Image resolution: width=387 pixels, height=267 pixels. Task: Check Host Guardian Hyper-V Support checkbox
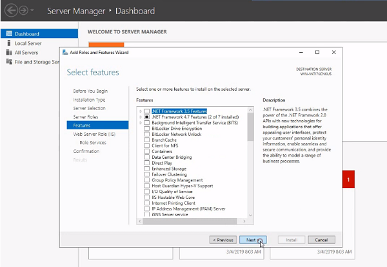tap(147, 186)
